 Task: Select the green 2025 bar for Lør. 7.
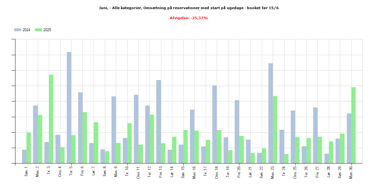click(x=96, y=143)
